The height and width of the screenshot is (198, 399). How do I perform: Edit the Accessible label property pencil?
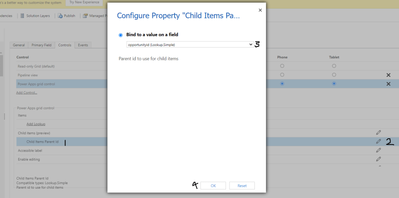[378, 150]
